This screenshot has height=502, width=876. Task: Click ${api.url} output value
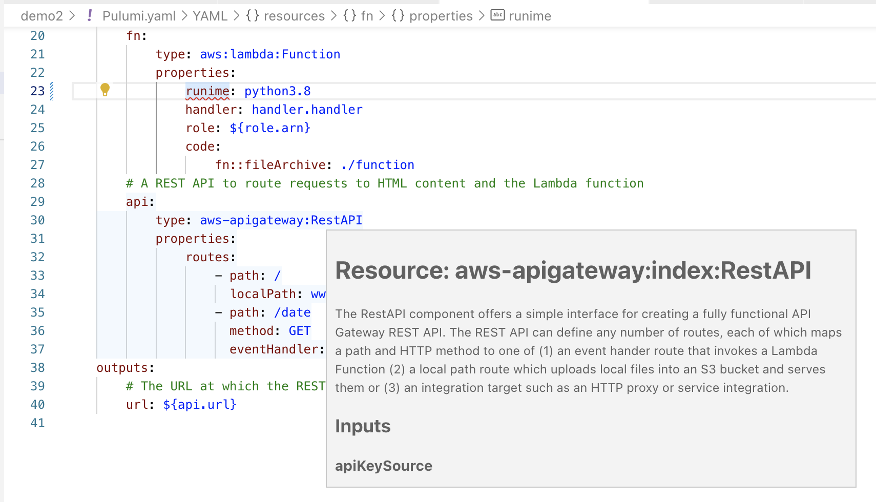(x=200, y=405)
